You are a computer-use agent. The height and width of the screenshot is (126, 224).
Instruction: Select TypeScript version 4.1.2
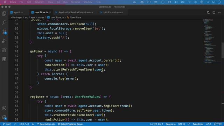(x=209, y=124)
